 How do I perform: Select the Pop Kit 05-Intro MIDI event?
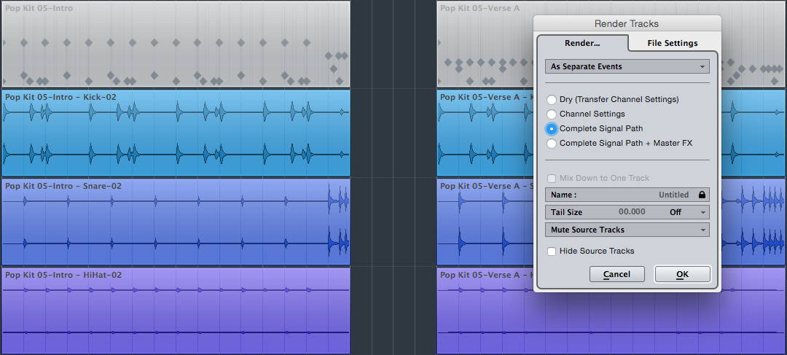(176, 44)
